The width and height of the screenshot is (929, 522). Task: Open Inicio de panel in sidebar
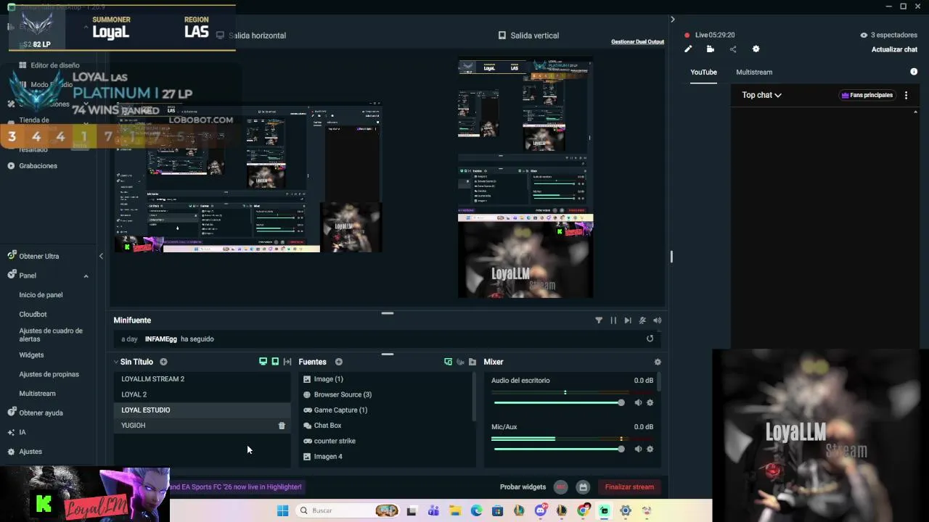pyautogui.click(x=41, y=295)
